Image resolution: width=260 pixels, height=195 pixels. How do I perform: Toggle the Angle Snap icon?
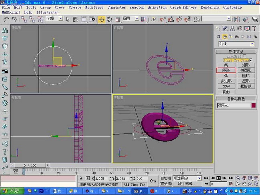[171, 20]
